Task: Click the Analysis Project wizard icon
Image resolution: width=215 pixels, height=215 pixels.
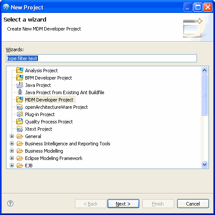Action: point(20,70)
